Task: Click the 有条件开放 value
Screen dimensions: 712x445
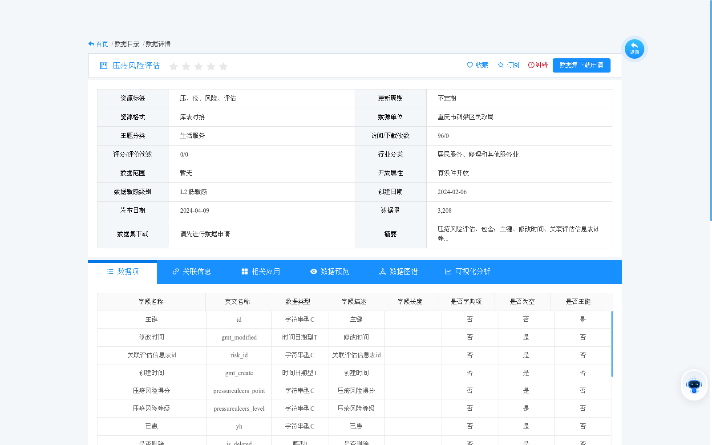Action: coord(453,173)
